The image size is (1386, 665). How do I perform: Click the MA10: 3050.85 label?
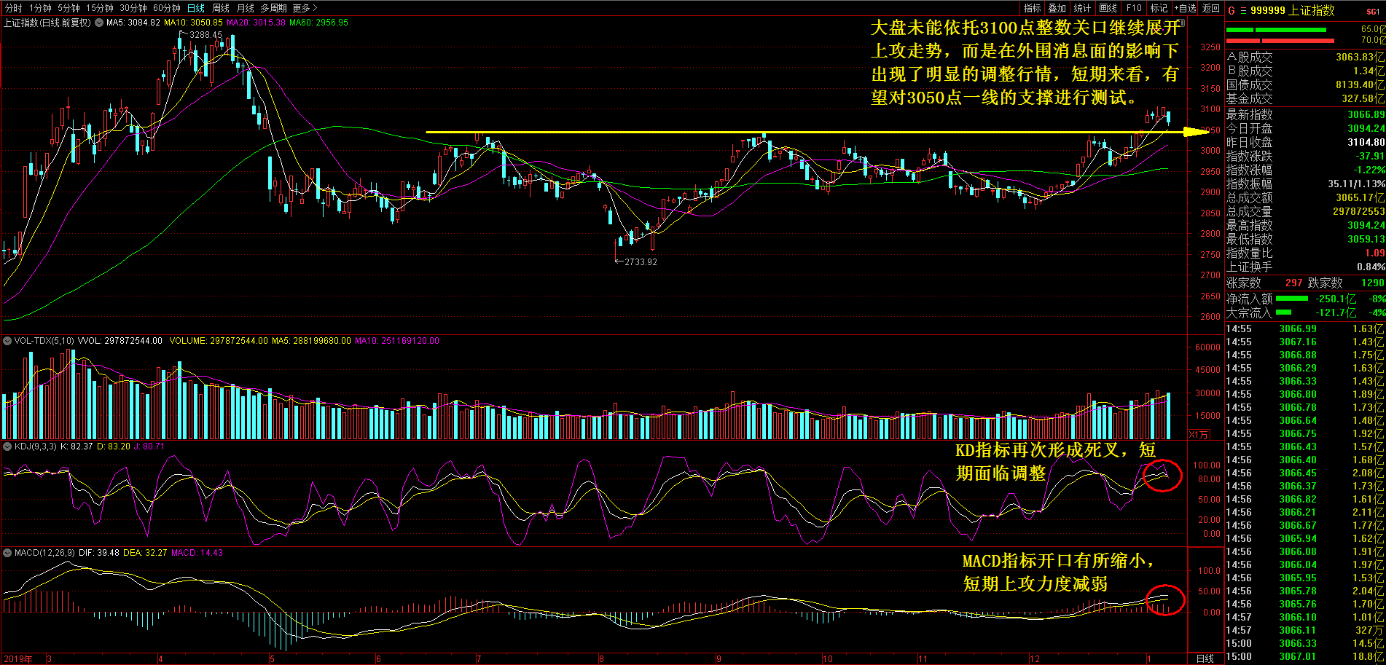pos(193,23)
